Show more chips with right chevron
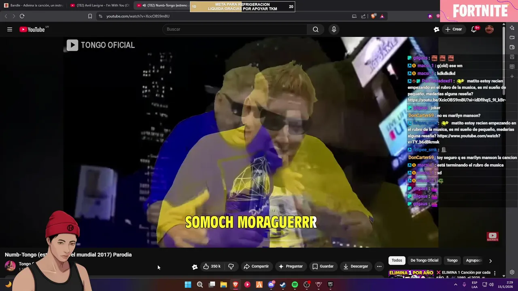 (x=490, y=261)
